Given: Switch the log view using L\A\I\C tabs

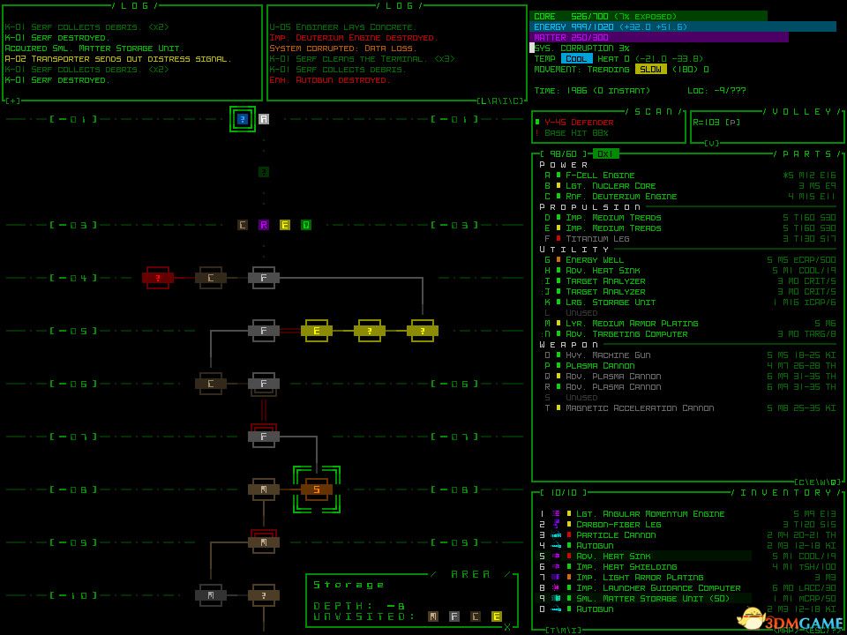Looking at the screenshot, I should click(x=500, y=101).
